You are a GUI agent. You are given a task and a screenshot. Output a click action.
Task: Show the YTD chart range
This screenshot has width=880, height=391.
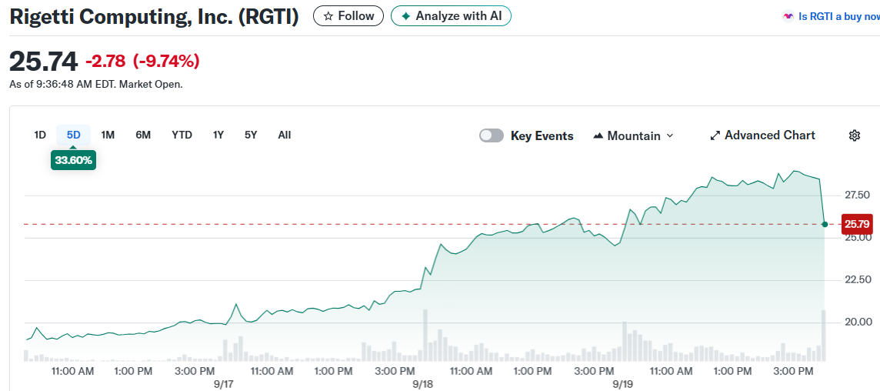coord(182,135)
